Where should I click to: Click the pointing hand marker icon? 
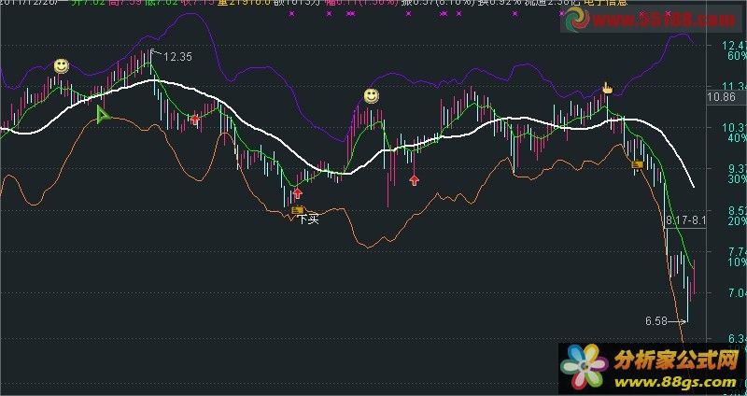[607, 88]
